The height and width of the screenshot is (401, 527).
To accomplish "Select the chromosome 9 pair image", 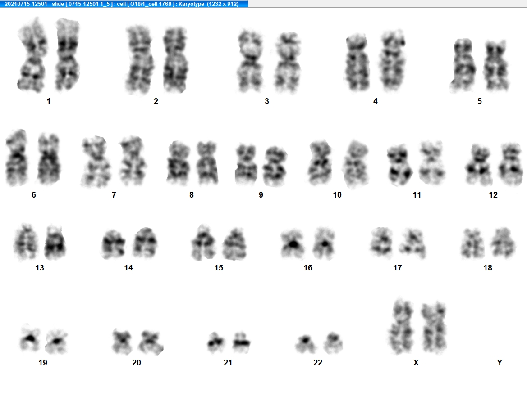I will pos(261,165).
